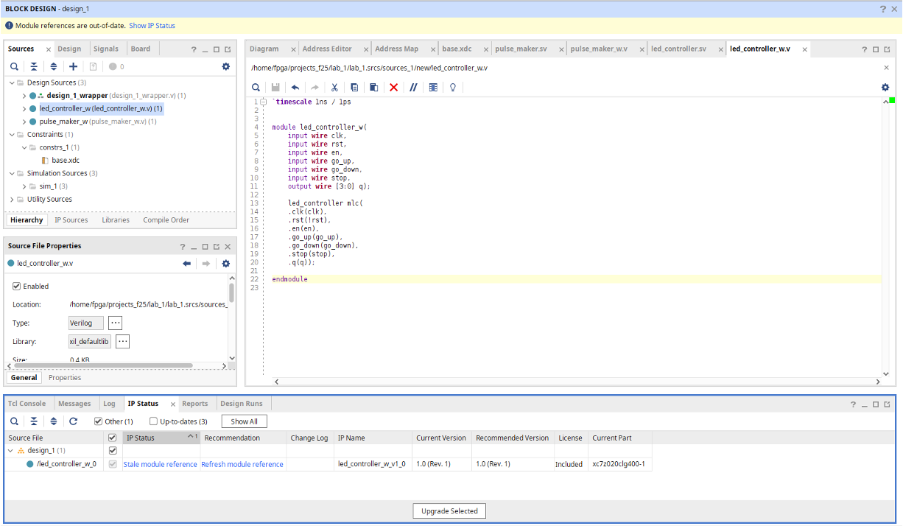Screen dimensions: 903x526
Task: Expand the Utility Sources folder
Action: tap(13, 199)
